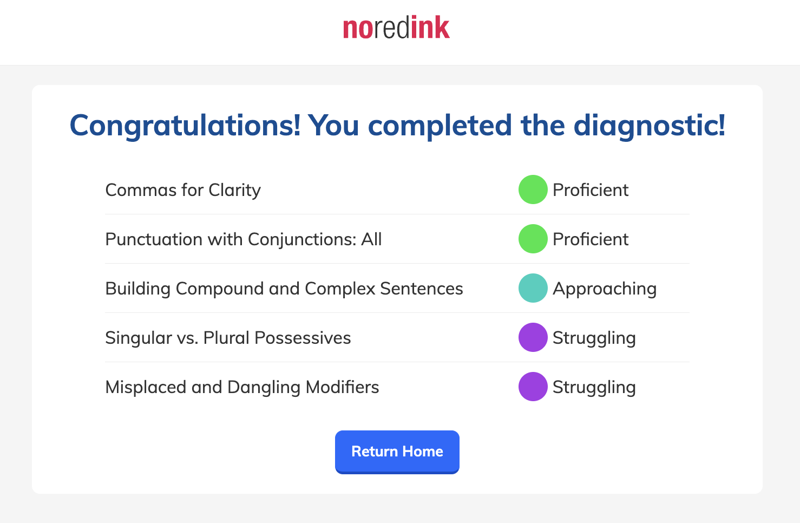800x523 pixels.
Task: Select the green Proficient circle for Punctuation with Conjunctions
Action: (533, 239)
